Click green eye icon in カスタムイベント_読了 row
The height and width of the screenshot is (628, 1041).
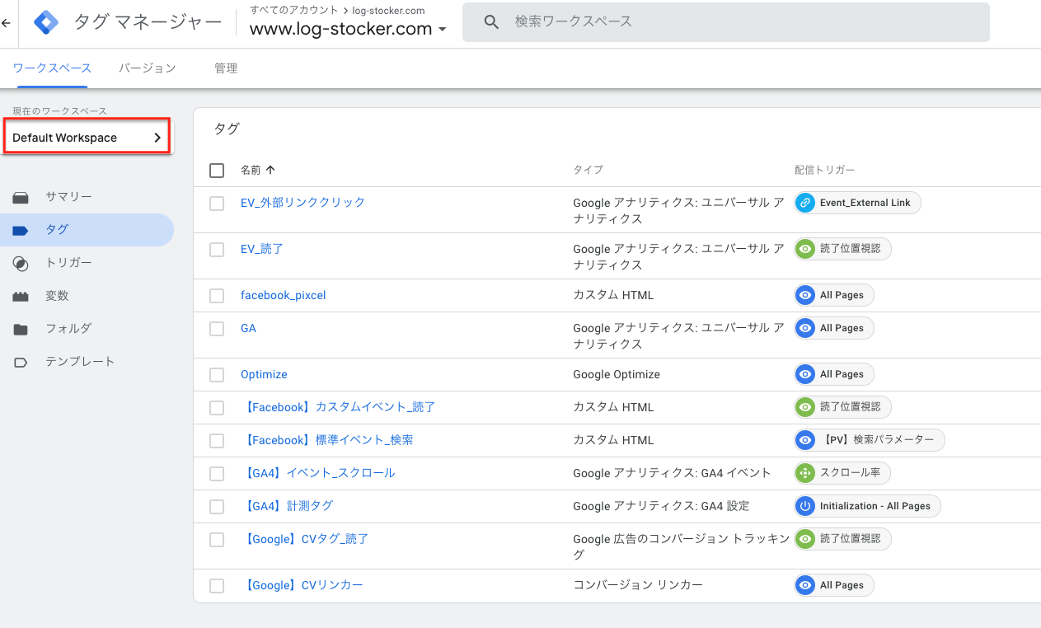pyautogui.click(x=805, y=407)
